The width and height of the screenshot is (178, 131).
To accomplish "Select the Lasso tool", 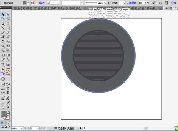I will pos(8,18).
